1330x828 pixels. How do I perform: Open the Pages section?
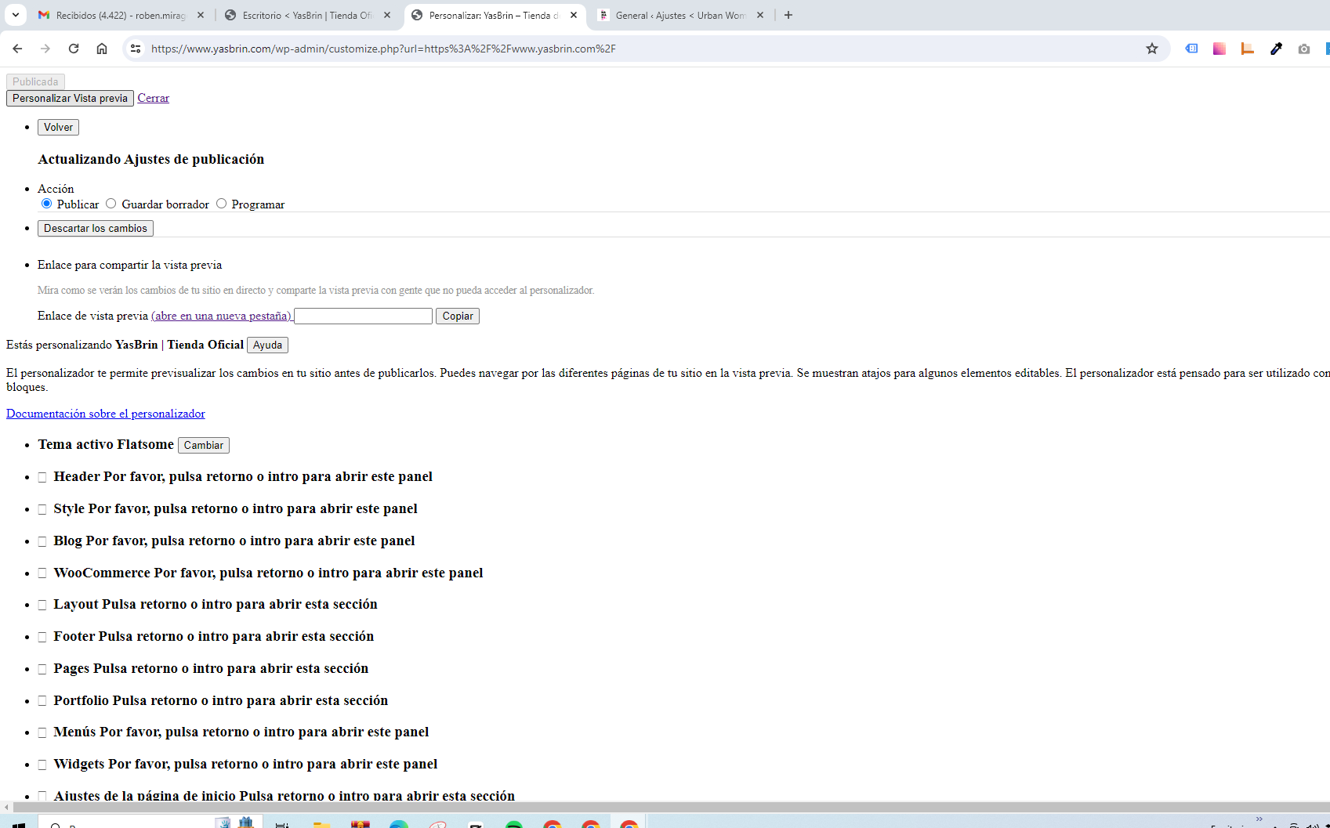click(x=211, y=668)
